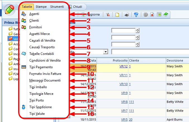Image resolution: width=189 pixels, height=122 pixels.
Task: Expand the combo box dropdown arrow
Action: [106, 52]
